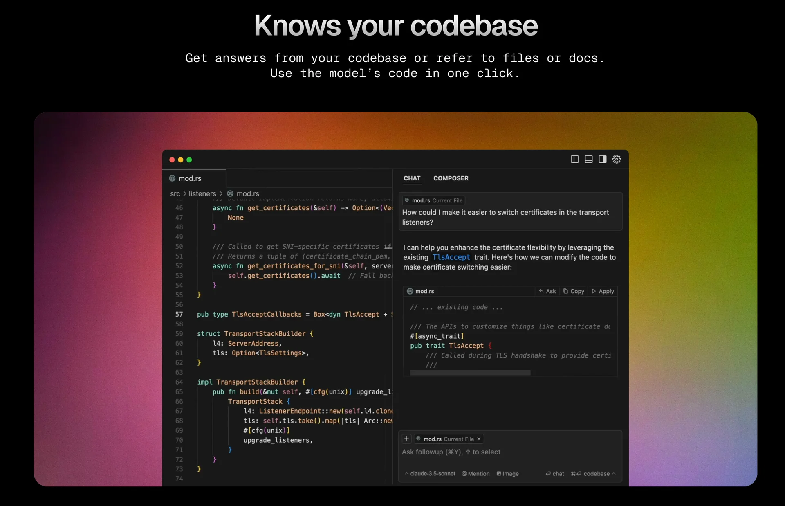Click the TlsAccept link in response
Screen dimensions: 785x506
coord(451,257)
